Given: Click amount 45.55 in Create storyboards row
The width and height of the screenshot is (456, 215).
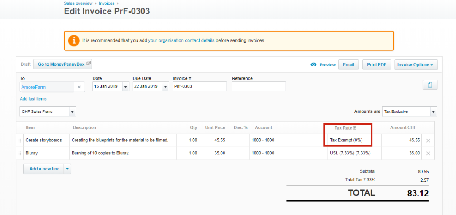Looking at the screenshot, I should point(402,141).
